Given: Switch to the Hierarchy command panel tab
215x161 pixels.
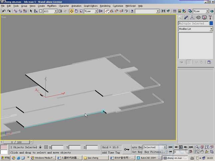Looking at the screenshot, I should (x=192, y=18).
